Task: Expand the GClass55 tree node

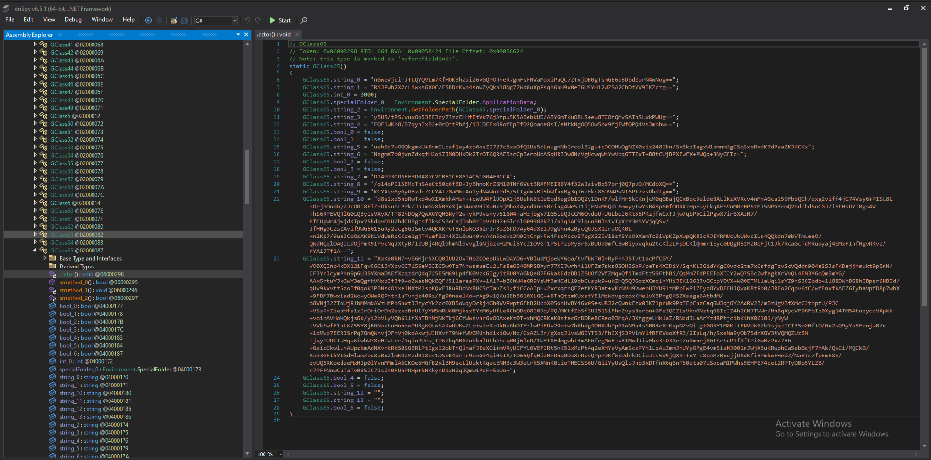Action: coord(35,163)
